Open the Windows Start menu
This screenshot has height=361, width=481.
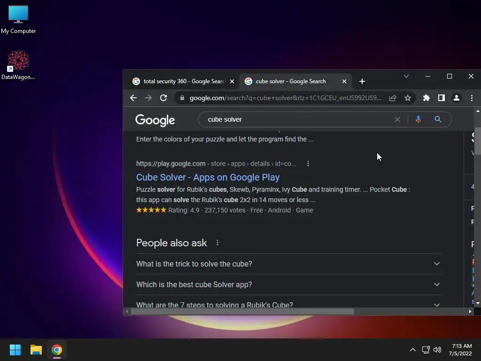[15, 350]
